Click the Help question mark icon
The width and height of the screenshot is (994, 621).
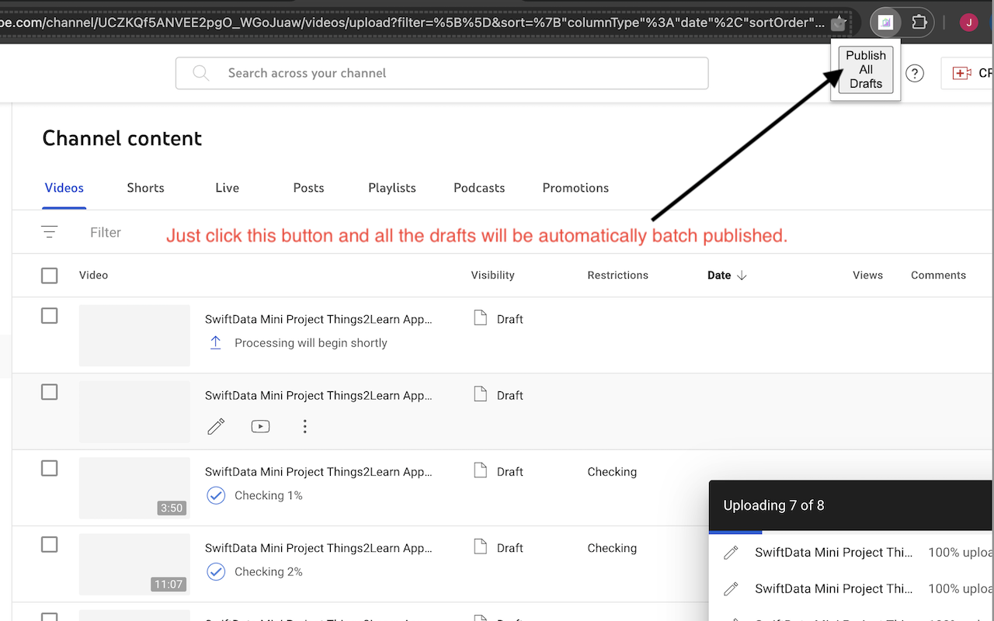coord(915,73)
